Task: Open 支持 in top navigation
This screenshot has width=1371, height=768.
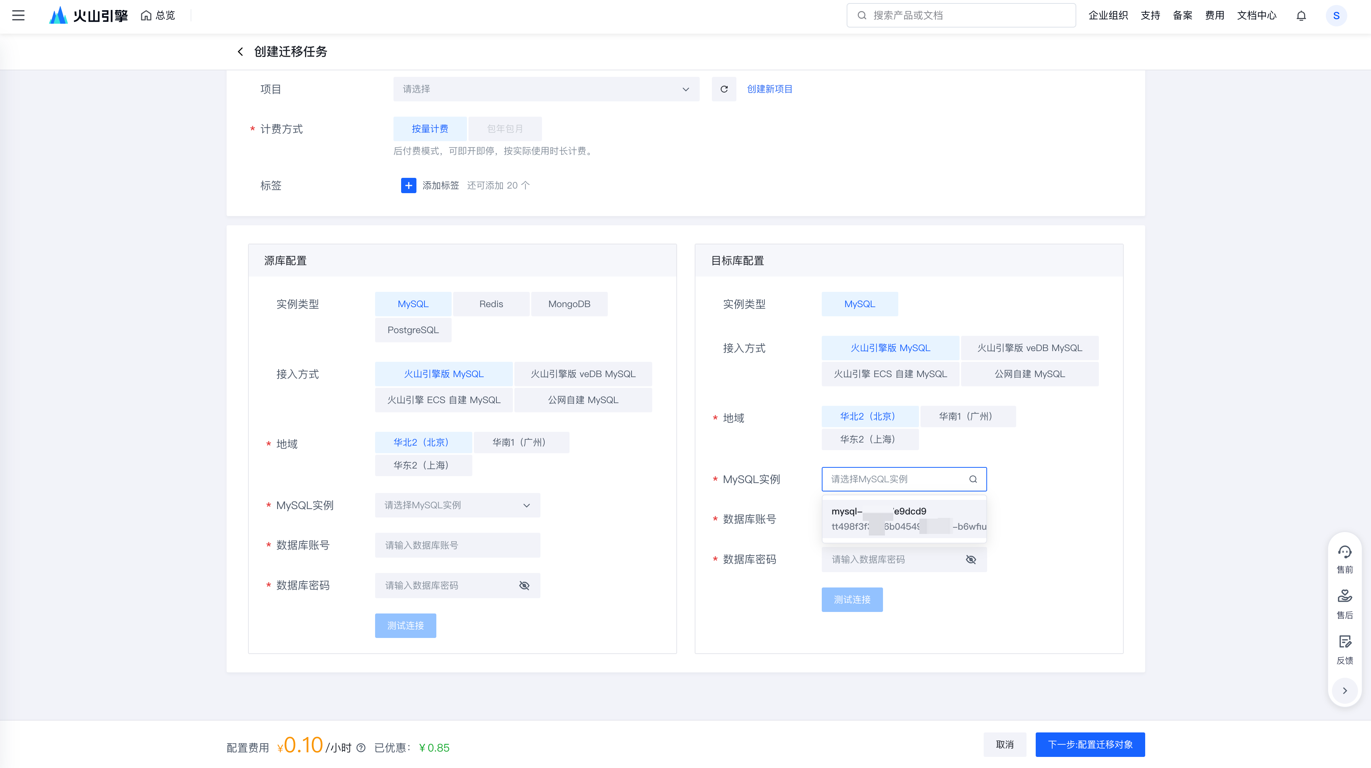Action: click(x=1150, y=15)
